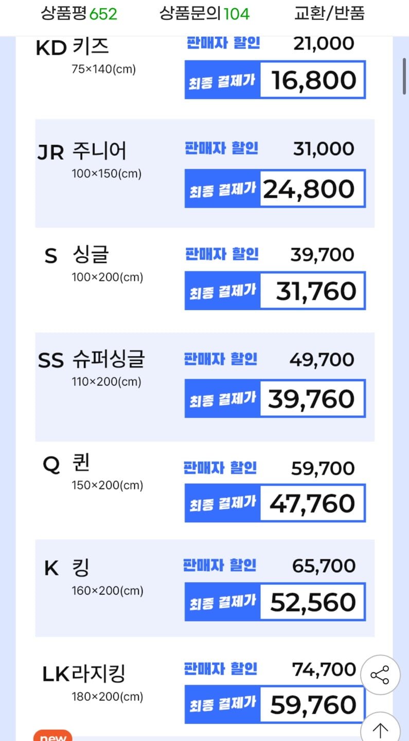Tap the LK 라지킹 size label
Screen dimensions: 409x741
(84, 674)
